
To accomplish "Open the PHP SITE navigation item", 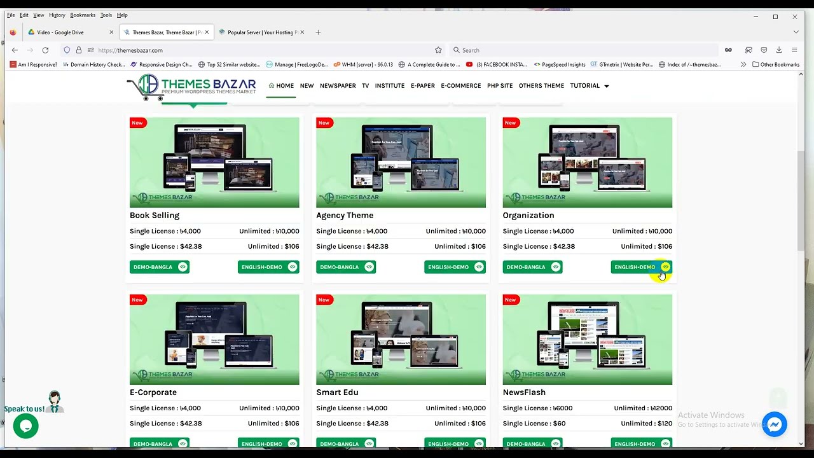I will [500, 86].
